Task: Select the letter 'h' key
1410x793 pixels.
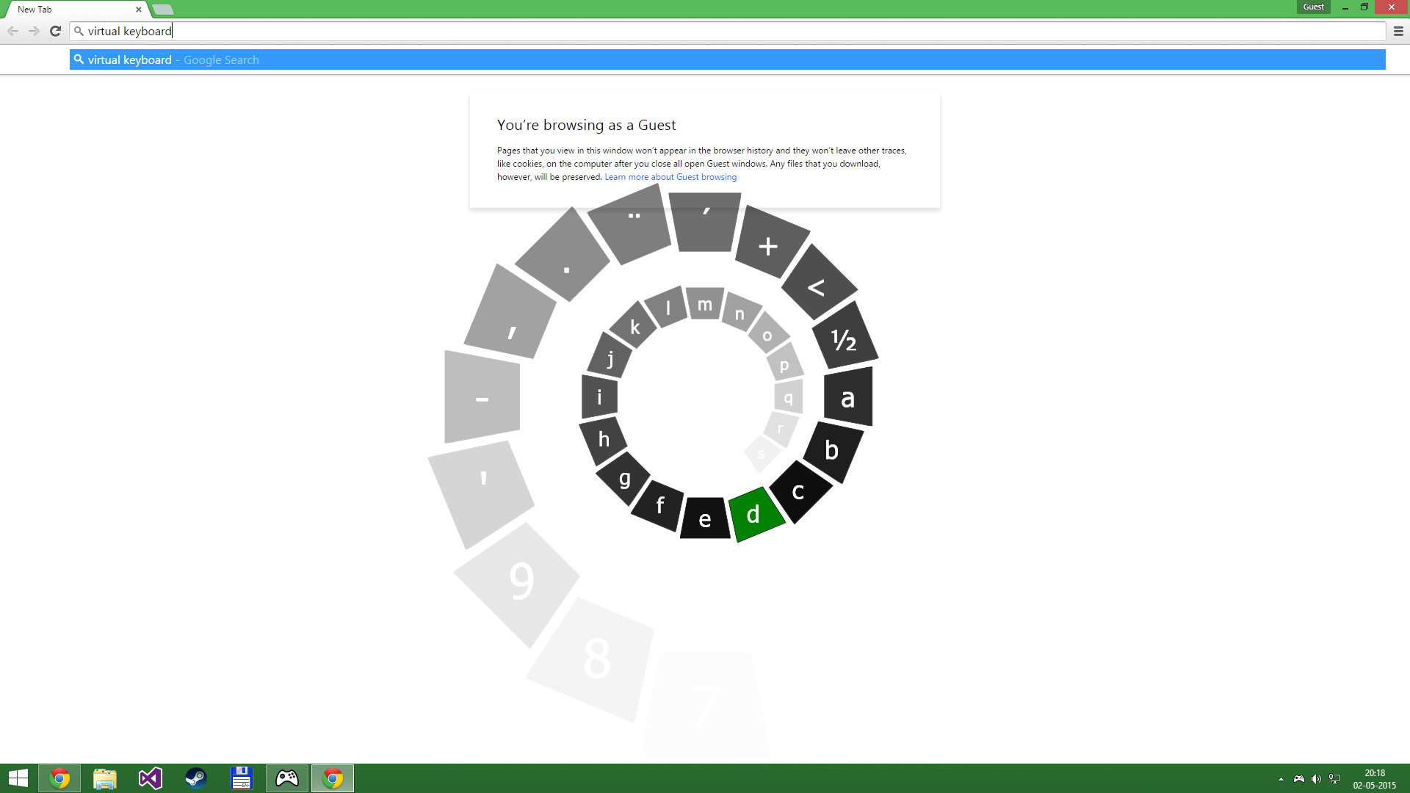Action: click(x=604, y=438)
